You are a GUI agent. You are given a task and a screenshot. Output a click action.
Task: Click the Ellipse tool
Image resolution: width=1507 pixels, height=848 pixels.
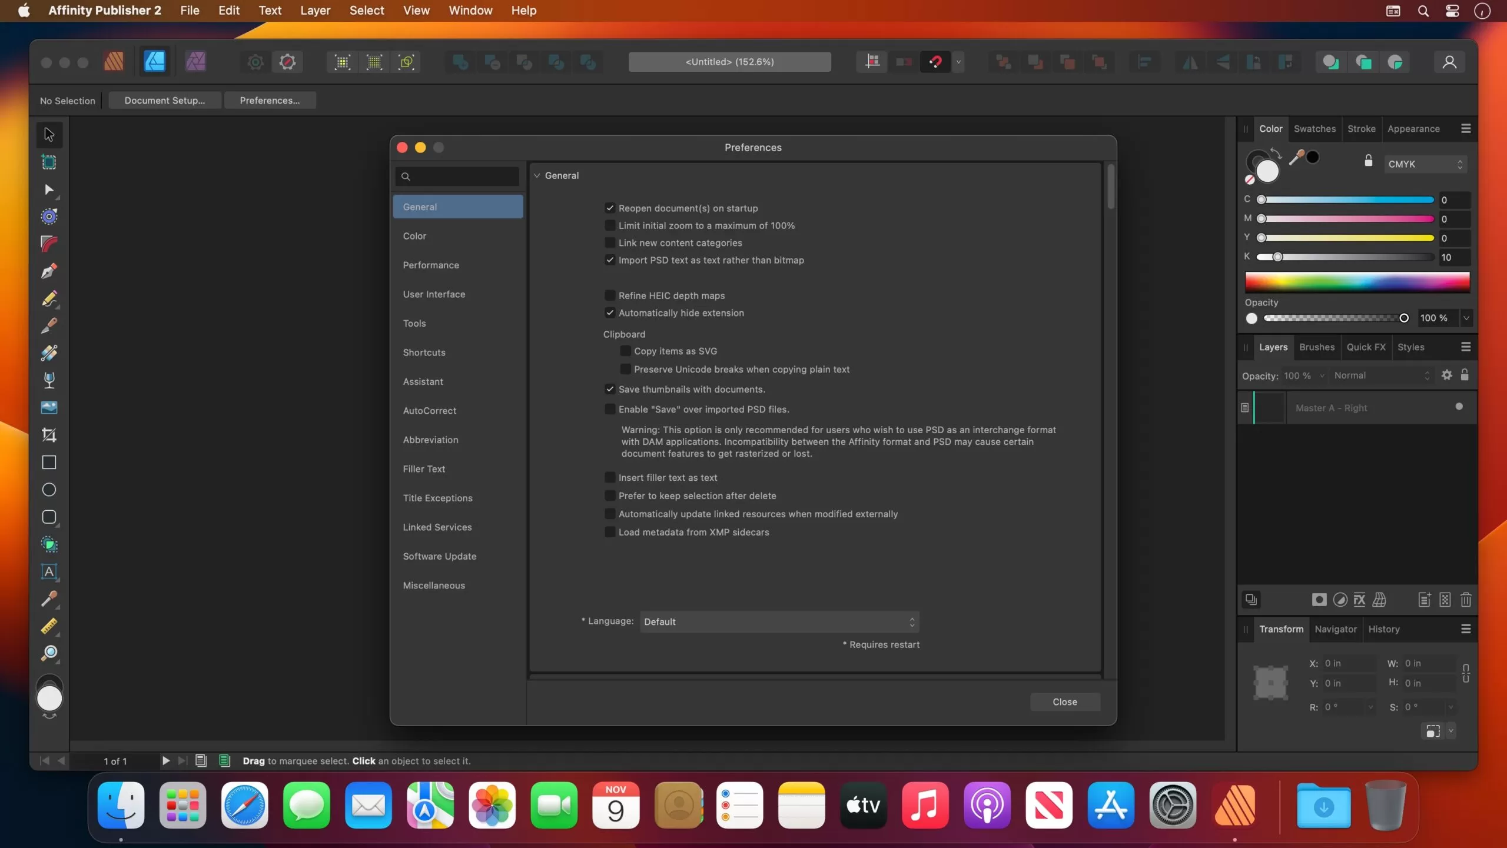49,490
